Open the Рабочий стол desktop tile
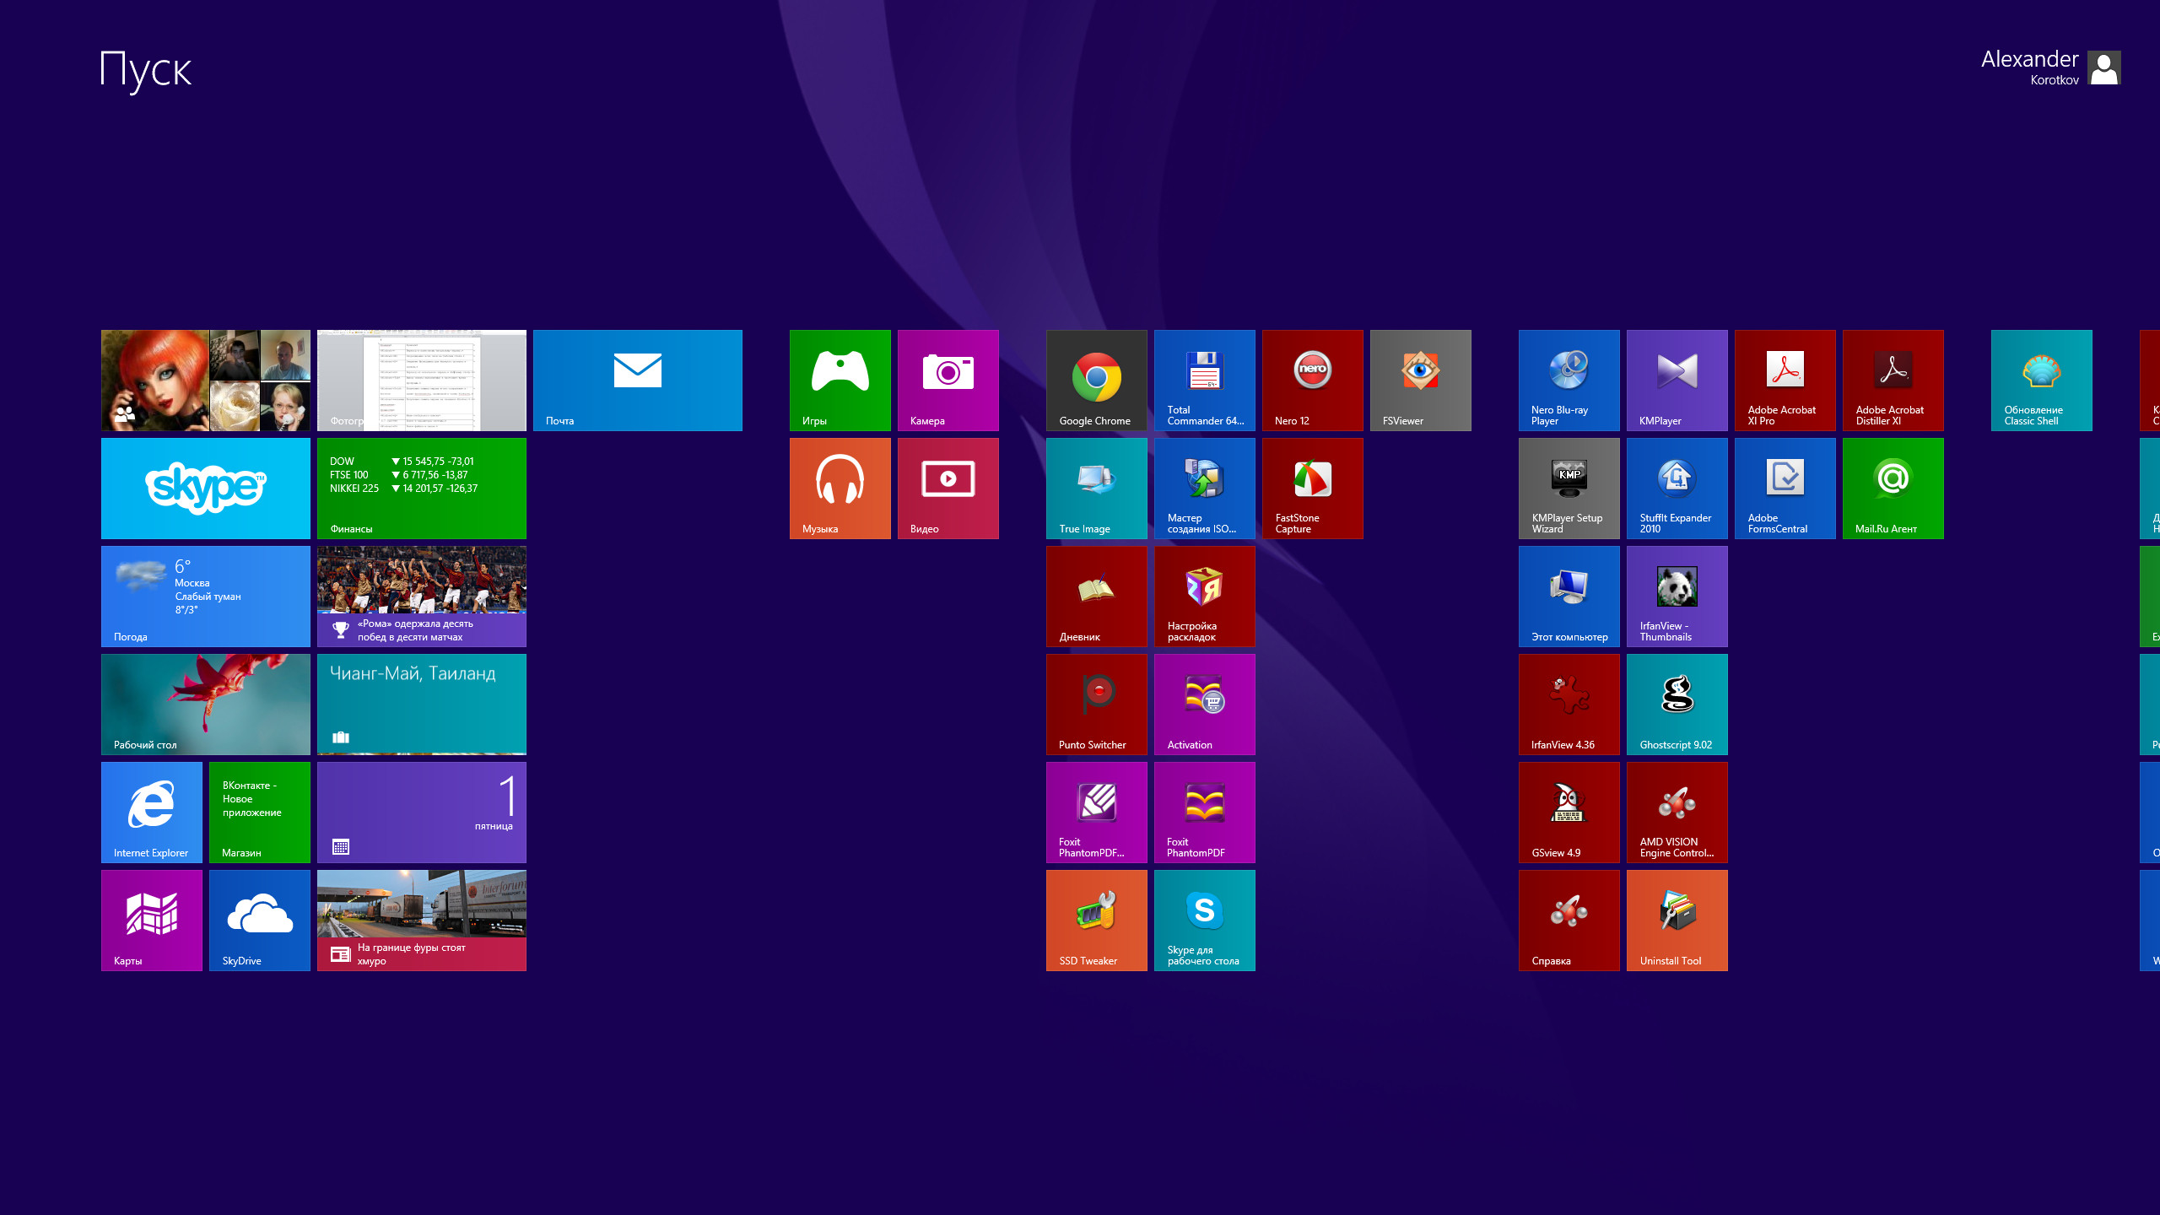Image resolution: width=2160 pixels, height=1215 pixels. coord(205,704)
